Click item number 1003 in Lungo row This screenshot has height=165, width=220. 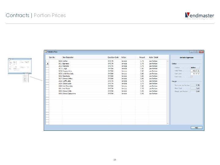click(60, 69)
